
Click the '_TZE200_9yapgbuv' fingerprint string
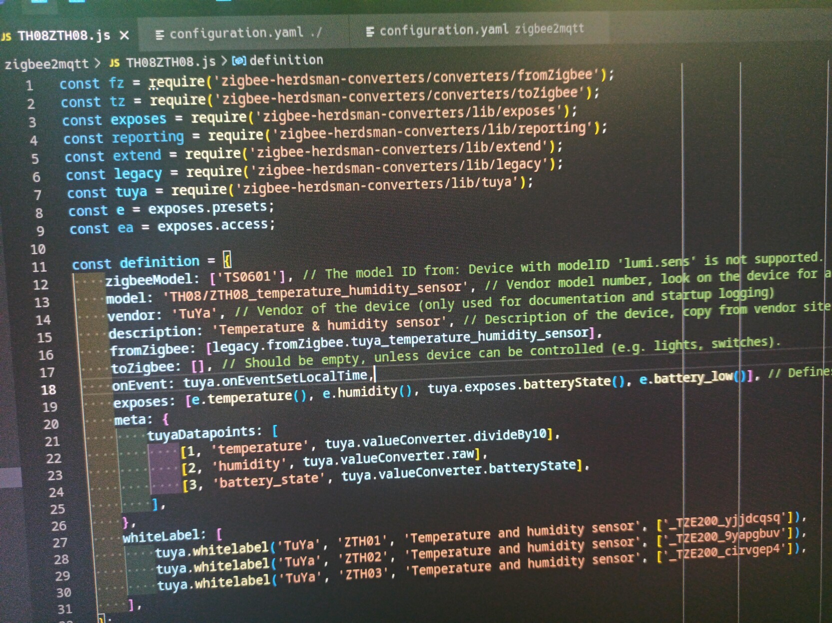(726, 537)
